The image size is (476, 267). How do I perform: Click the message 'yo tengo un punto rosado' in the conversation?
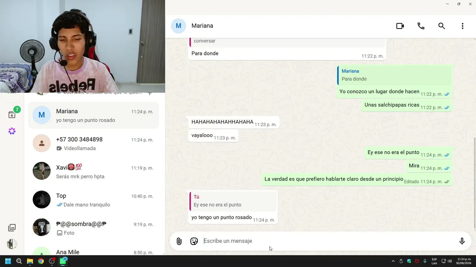click(x=222, y=217)
